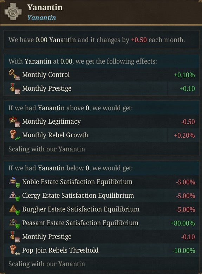
Task: Click the Clergy Estate Satisfaction icon
Action: coord(14,196)
